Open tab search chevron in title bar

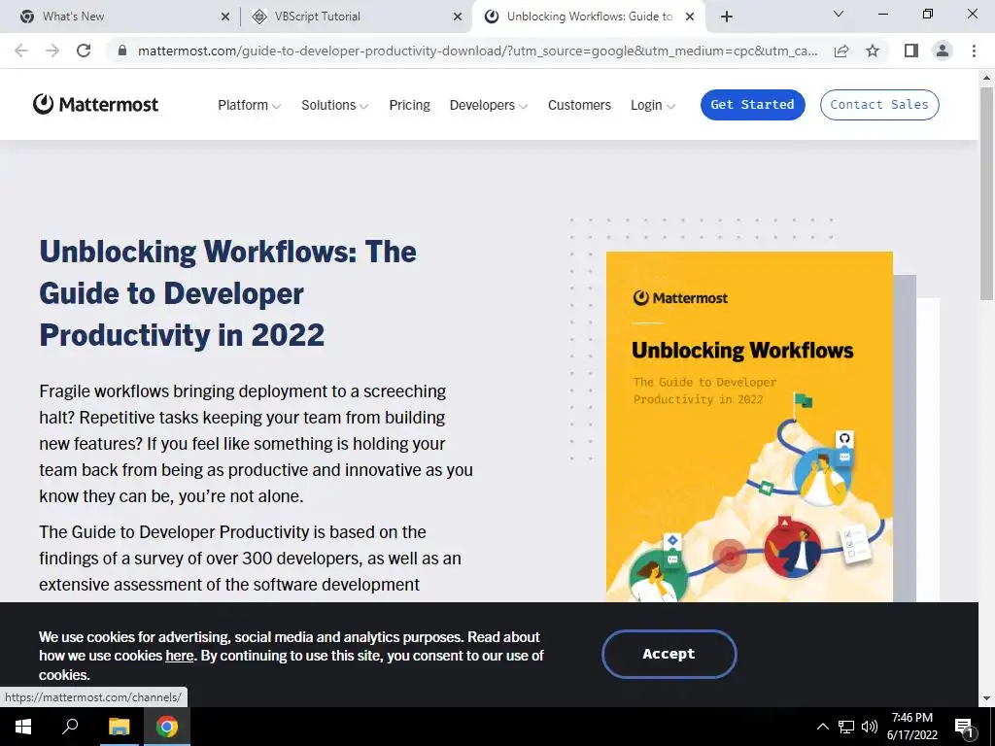839,14
